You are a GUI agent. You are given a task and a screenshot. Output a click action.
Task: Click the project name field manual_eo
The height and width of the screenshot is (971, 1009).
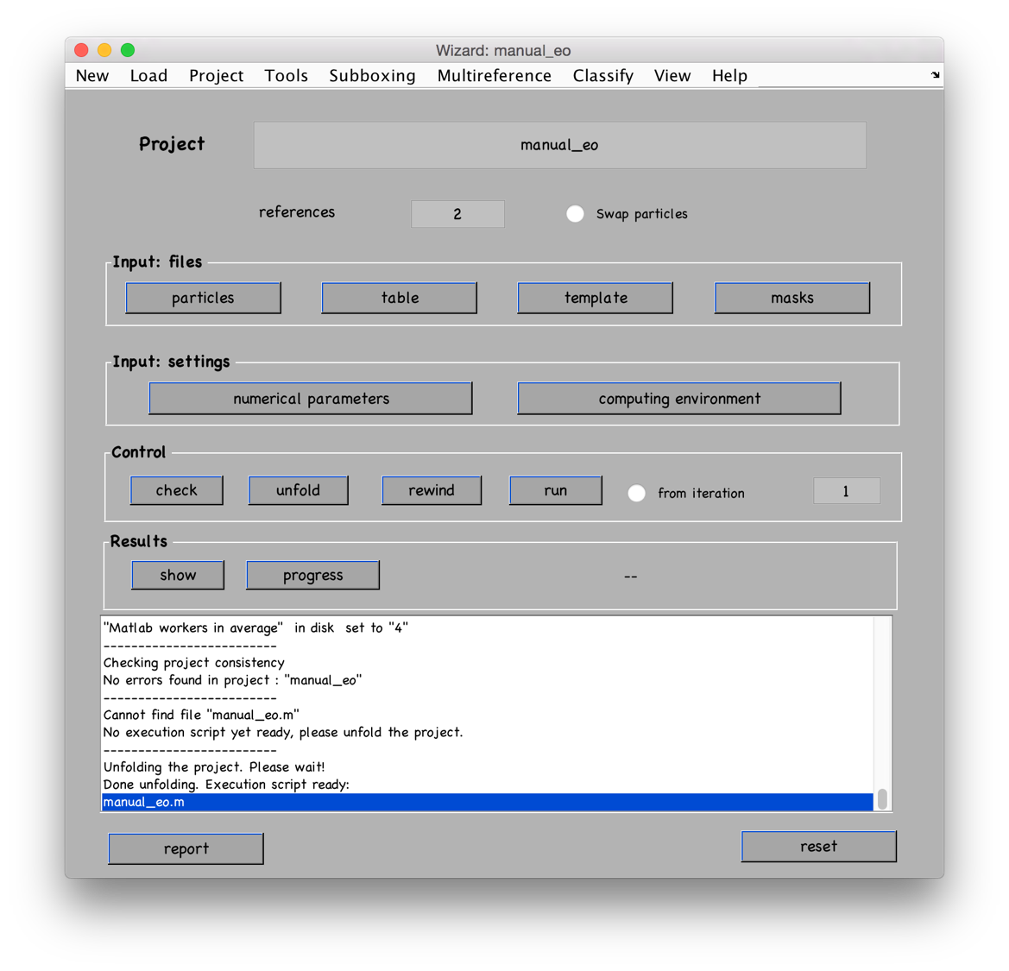(559, 145)
